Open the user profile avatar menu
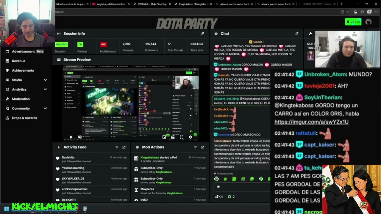This screenshot has height=214, width=381. pyautogui.click(x=368, y=22)
